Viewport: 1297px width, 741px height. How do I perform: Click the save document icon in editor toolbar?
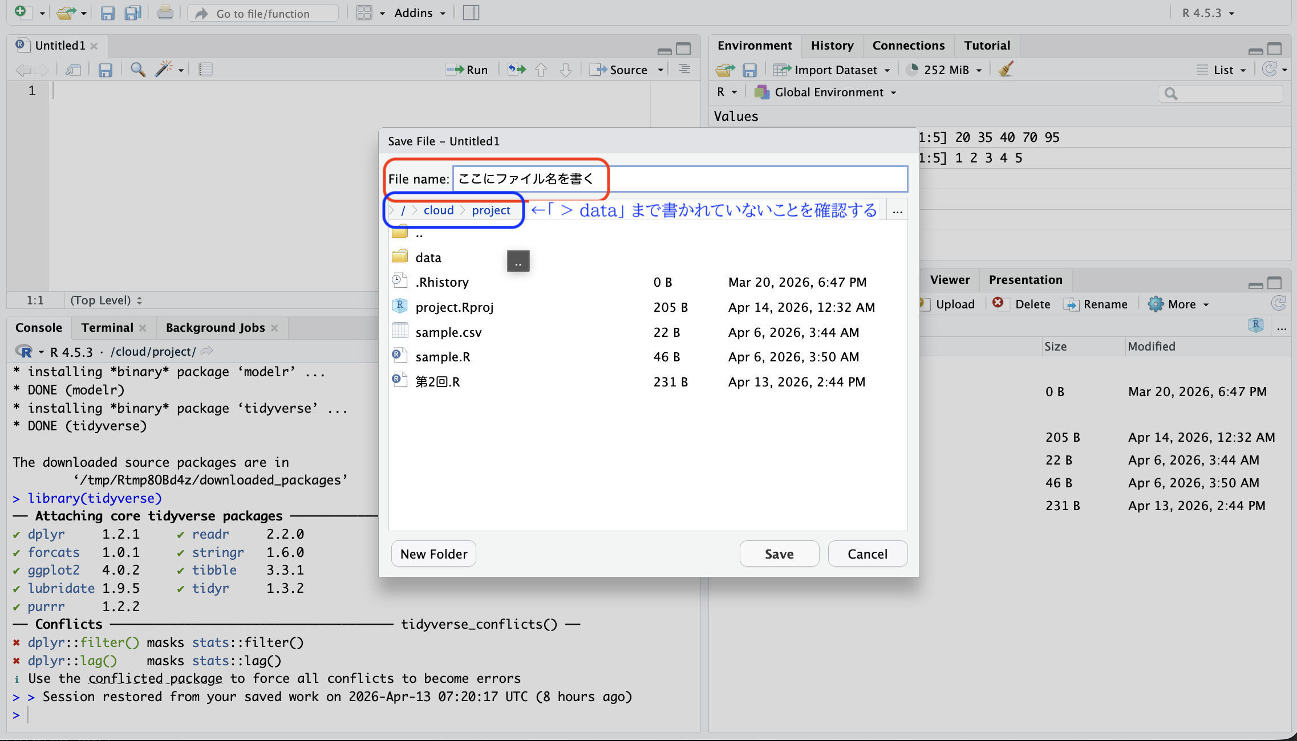105,70
